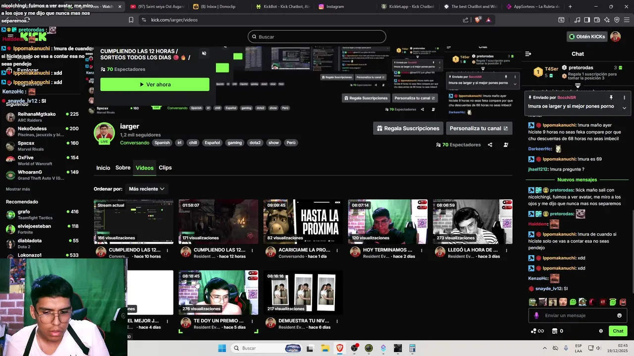Click the main Personaliza tu canal button
This screenshot has width=634, height=356.
pos(479,129)
